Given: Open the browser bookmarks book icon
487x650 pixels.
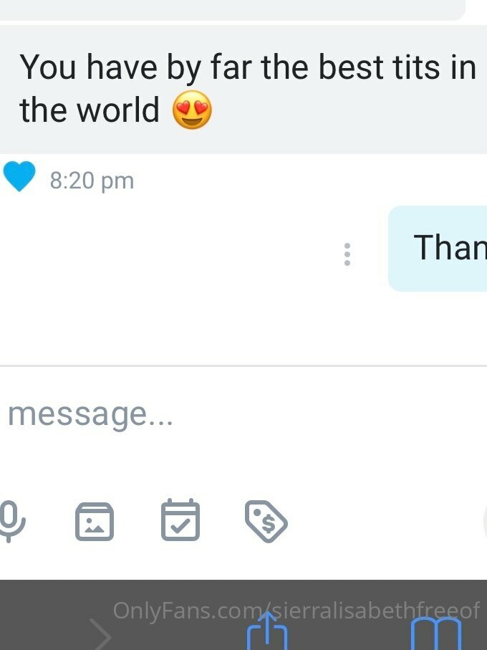Looking at the screenshot, I should (x=436, y=634).
